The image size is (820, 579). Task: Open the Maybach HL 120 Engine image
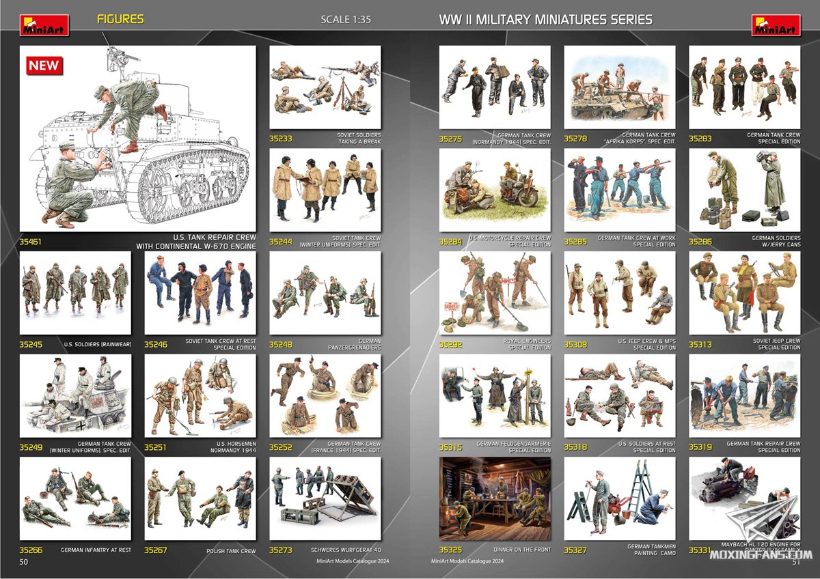click(x=745, y=498)
